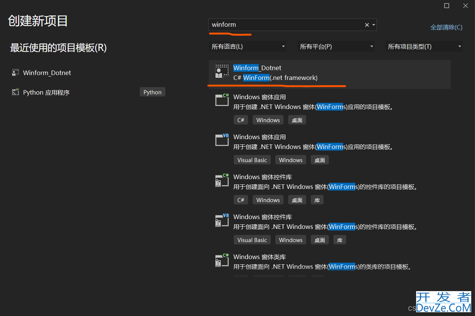This screenshot has height=316, width=475.
Task: Click Visual Basic Windows 窗体应用 template icon
Action: coord(222,140)
